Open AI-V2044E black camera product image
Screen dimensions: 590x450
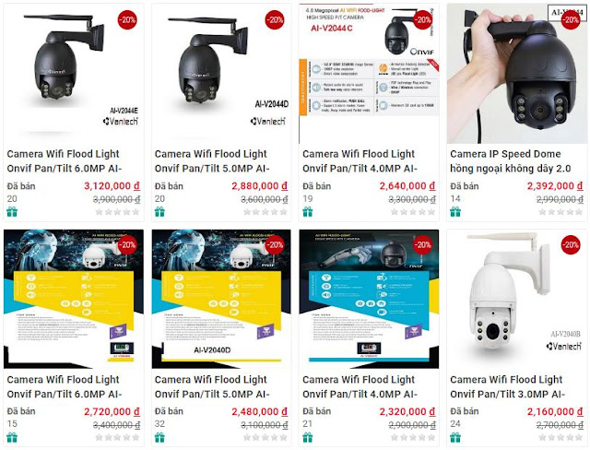tap(74, 74)
